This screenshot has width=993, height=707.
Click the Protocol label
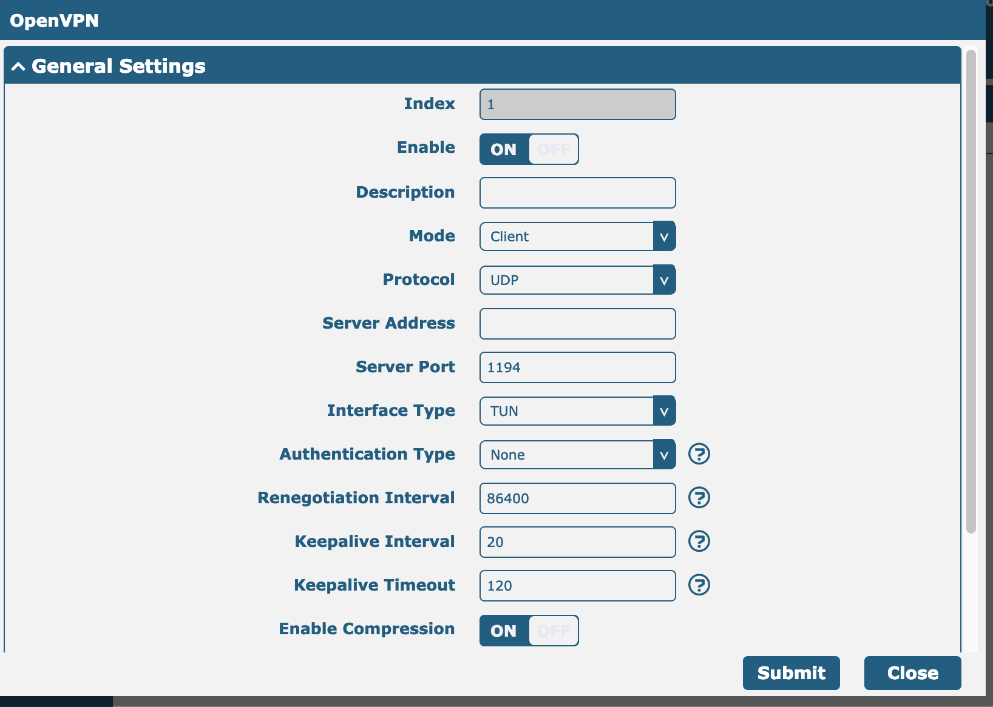coord(419,280)
